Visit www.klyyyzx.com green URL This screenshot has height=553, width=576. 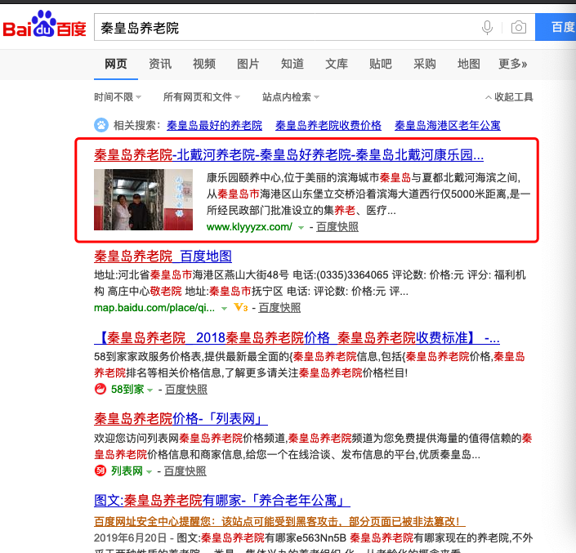[x=249, y=227]
